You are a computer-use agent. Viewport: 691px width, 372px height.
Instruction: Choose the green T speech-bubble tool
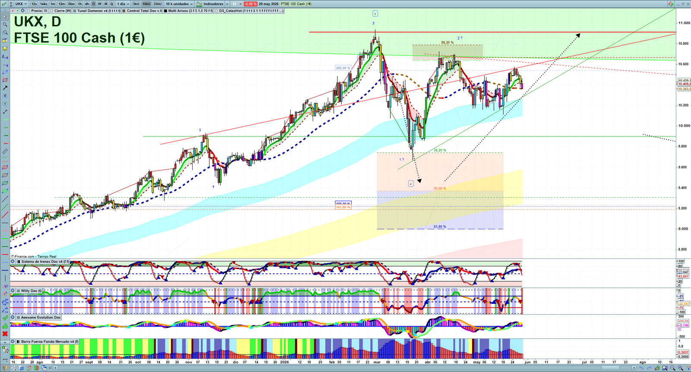[x=5, y=104]
